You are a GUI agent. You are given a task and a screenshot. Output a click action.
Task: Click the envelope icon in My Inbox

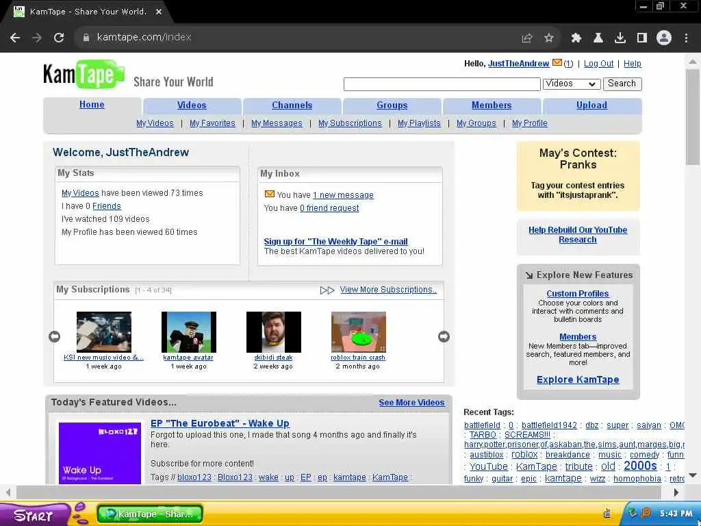(270, 194)
